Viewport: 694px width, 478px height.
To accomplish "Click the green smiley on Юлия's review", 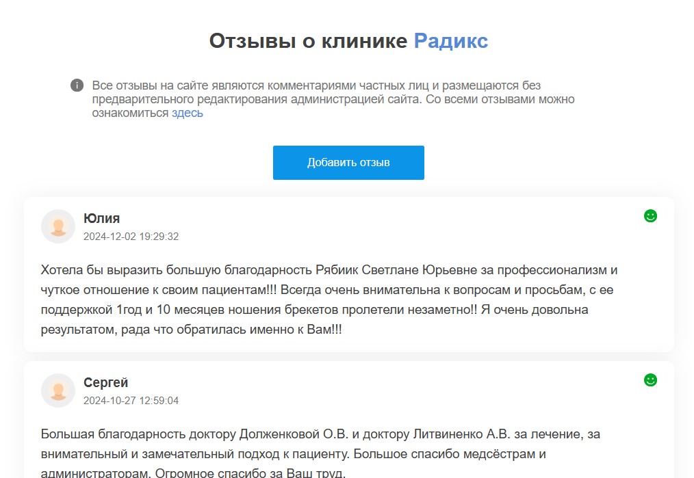I will [650, 216].
